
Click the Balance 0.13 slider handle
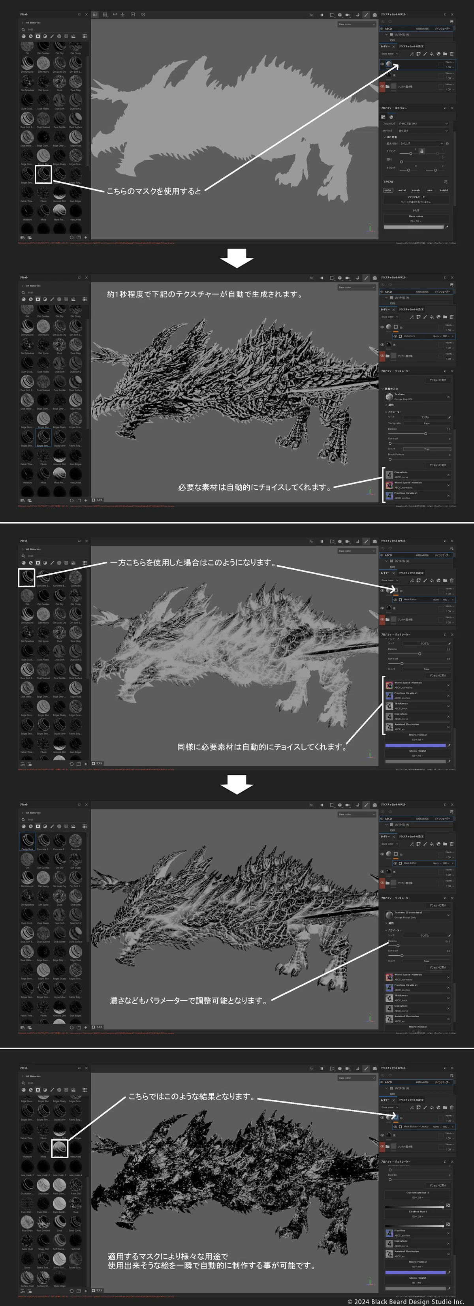pyautogui.click(x=398, y=946)
